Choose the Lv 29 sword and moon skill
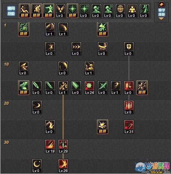The image size is (171, 174). click(x=63, y=146)
